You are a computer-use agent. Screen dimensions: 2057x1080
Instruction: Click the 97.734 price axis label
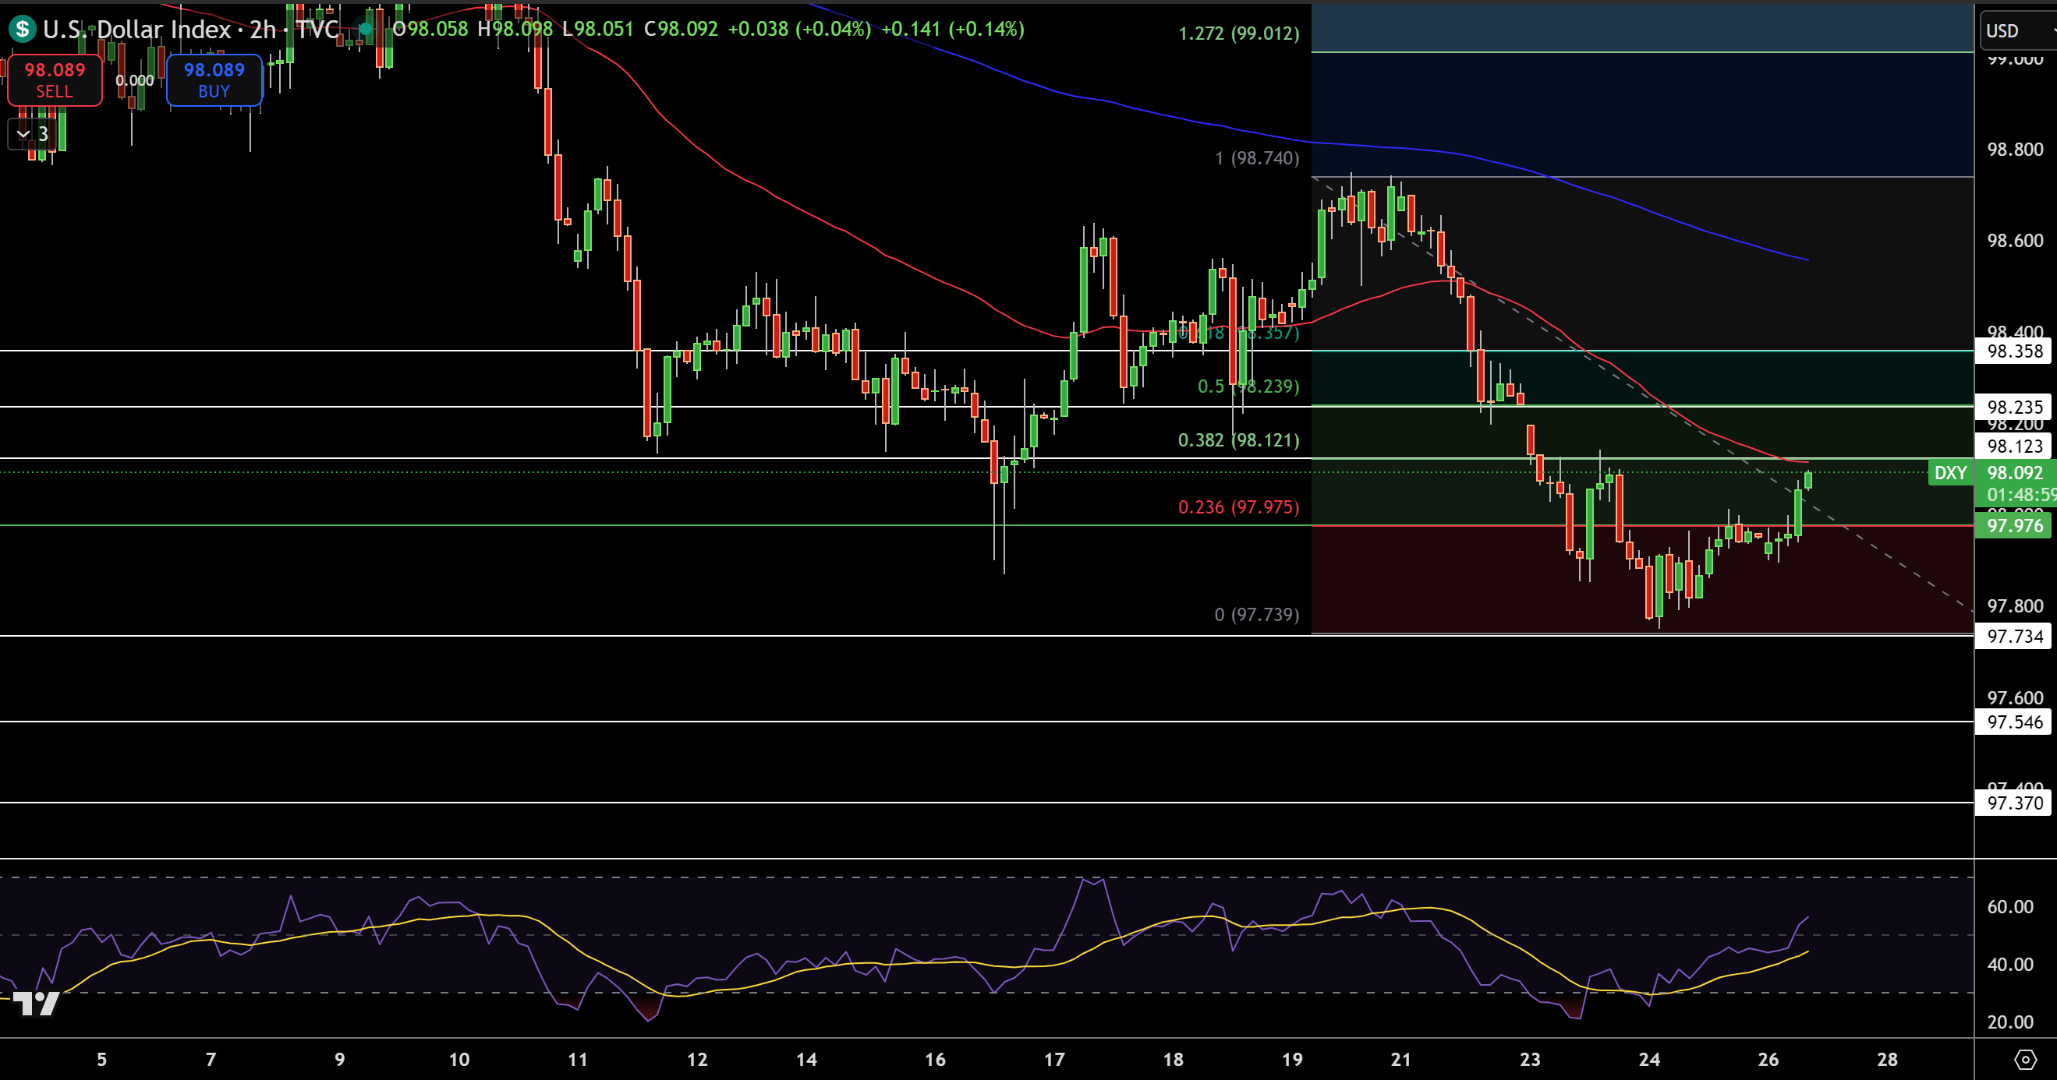coord(2015,636)
